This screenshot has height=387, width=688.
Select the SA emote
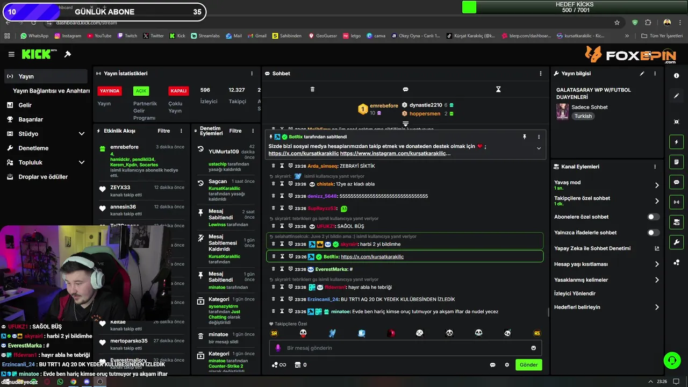[274, 333]
